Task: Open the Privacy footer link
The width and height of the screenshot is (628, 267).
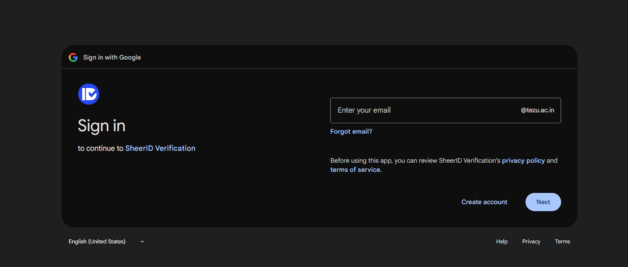Action: coord(531,242)
